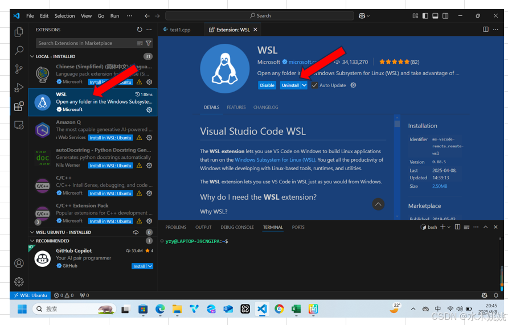Viewport: 508px width, 325px height.
Task: Open Excel from Windows taskbar
Action: tap(296, 309)
